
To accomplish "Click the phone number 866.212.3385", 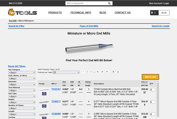I will pos(15,3).
